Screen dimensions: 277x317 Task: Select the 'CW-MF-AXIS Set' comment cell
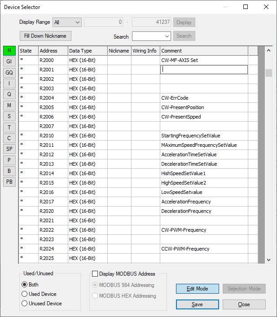click(x=204, y=60)
